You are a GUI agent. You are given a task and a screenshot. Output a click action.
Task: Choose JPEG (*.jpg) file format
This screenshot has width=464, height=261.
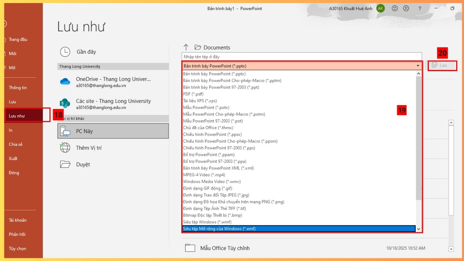(x=298, y=195)
